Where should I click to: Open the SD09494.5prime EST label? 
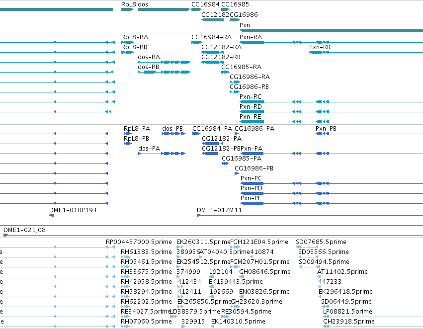click(324, 262)
